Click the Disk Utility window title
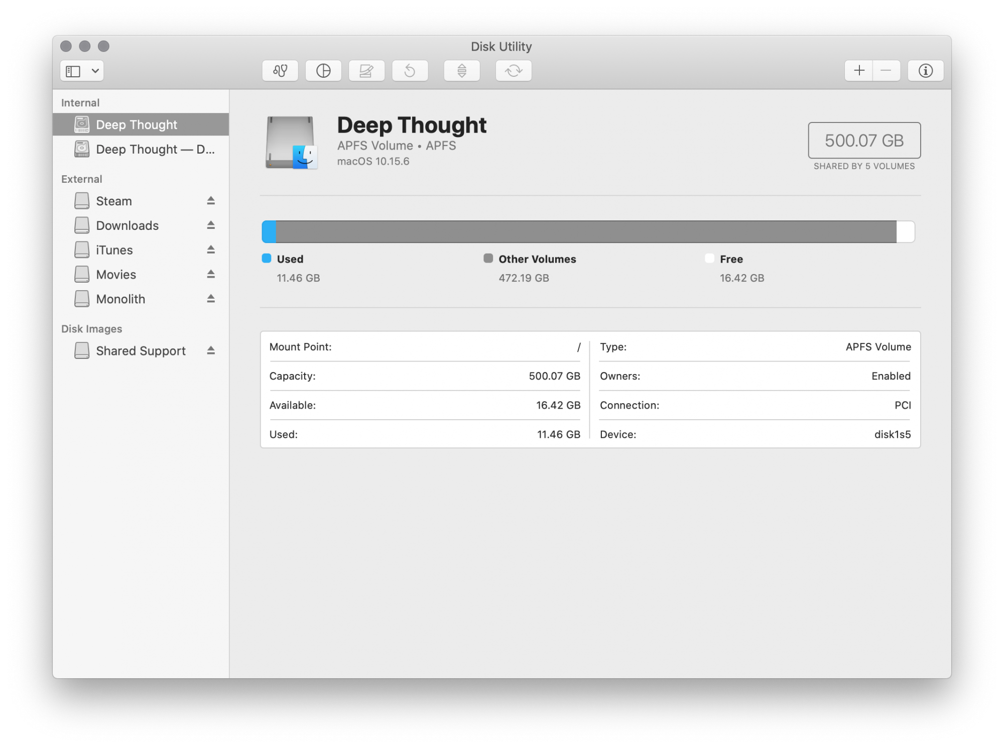This screenshot has height=748, width=1004. pyautogui.click(x=501, y=47)
